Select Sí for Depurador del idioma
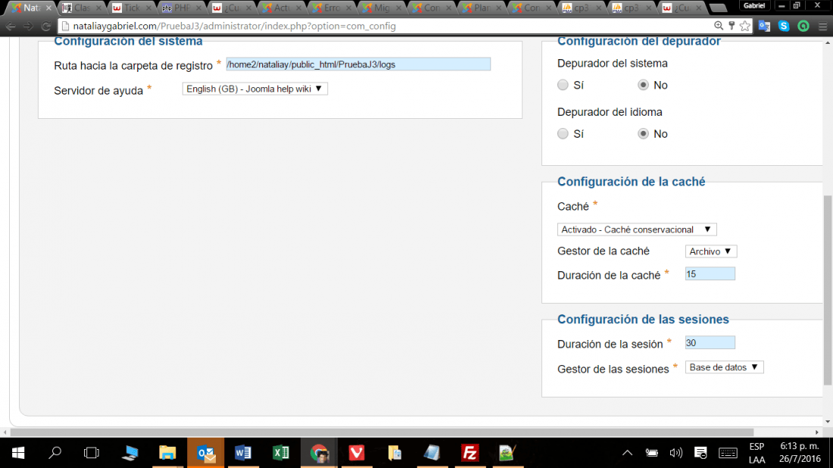Screen dimensions: 833x468 [563, 134]
